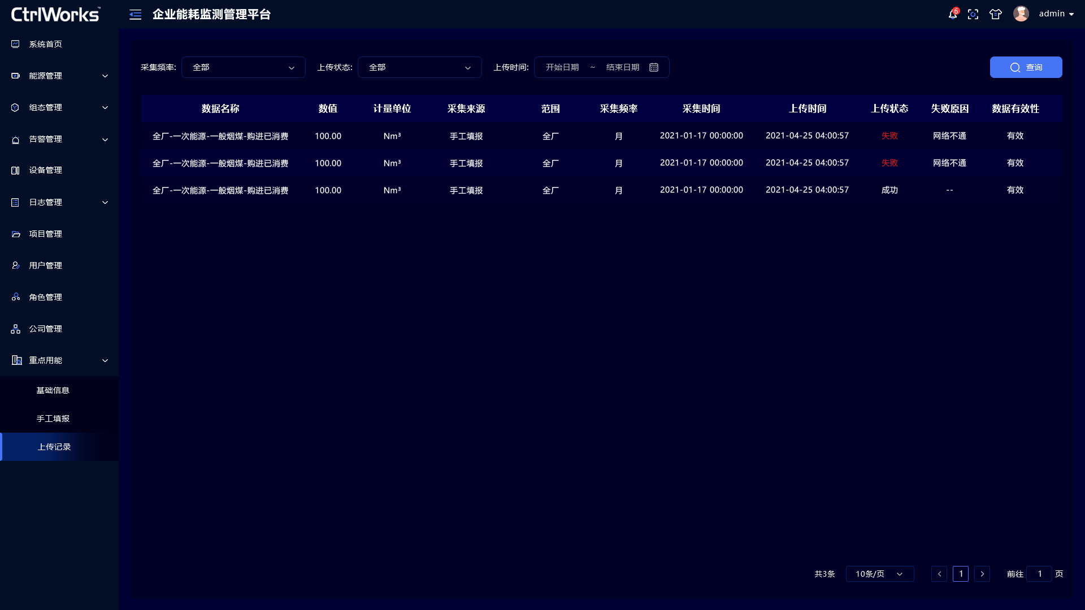The height and width of the screenshot is (610, 1085).
Task: Click the 公司管理 org-chart icon
Action: click(15, 329)
